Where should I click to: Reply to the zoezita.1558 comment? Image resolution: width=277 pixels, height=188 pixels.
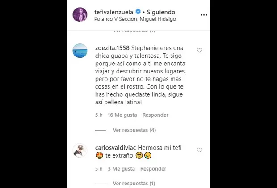tap(155, 115)
